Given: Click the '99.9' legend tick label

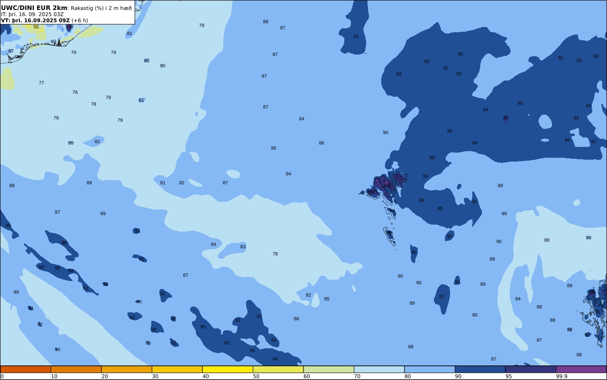Looking at the screenshot, I should (561, 376).
